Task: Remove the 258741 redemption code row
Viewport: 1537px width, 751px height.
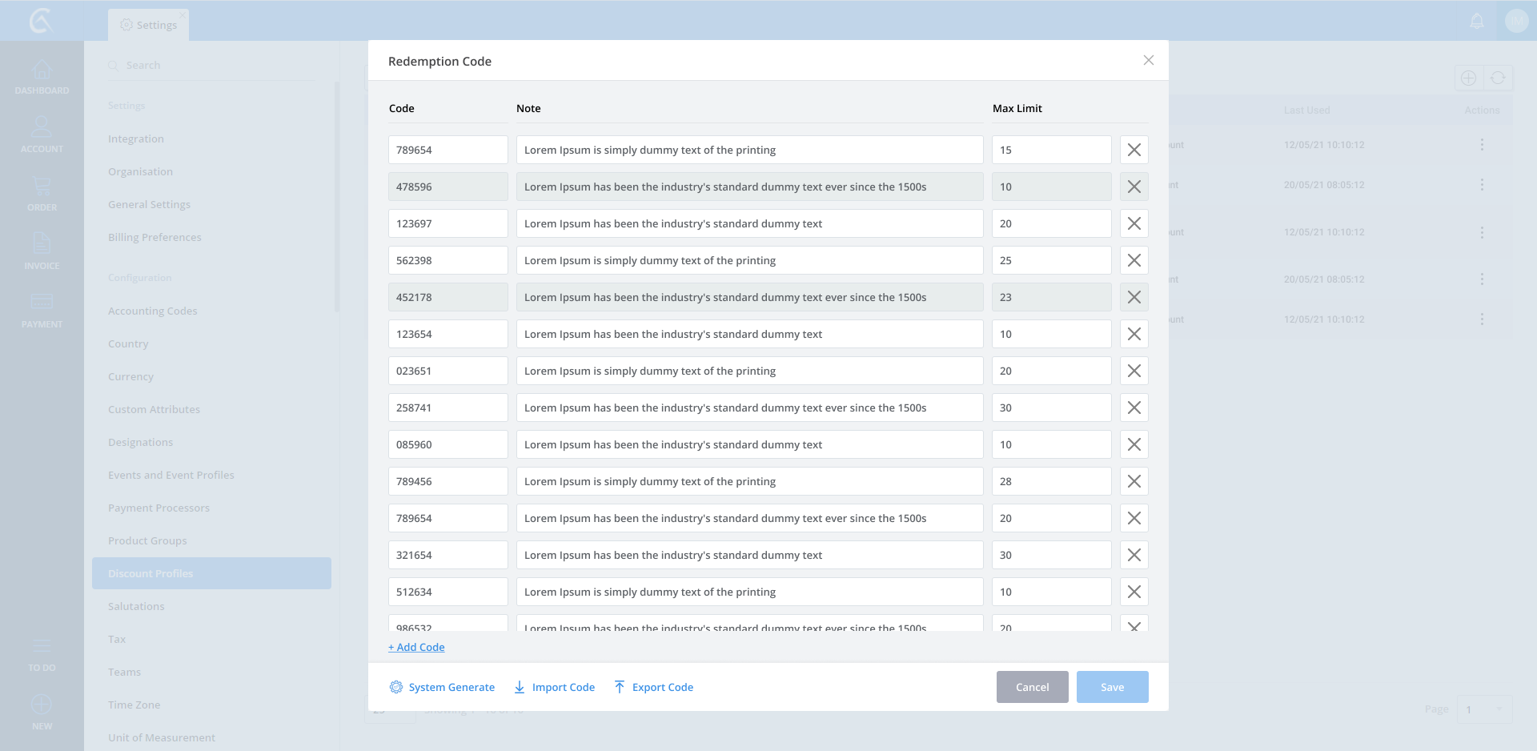Action: point(1134,408)
